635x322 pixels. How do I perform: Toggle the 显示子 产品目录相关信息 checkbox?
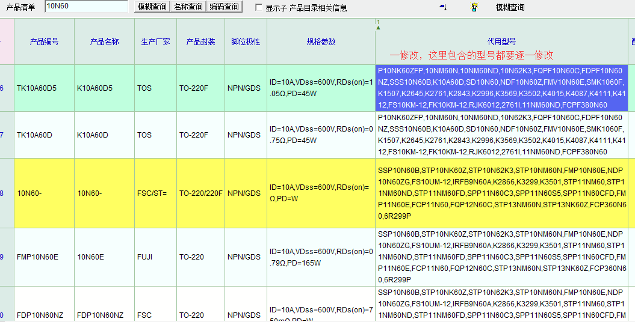[x=259, y=8]
